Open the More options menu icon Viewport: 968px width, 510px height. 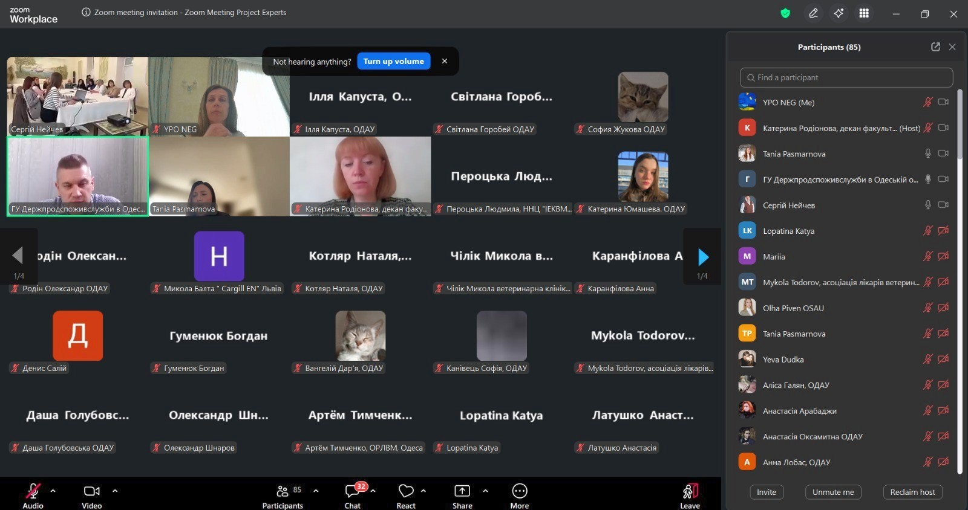pos(519,491)
